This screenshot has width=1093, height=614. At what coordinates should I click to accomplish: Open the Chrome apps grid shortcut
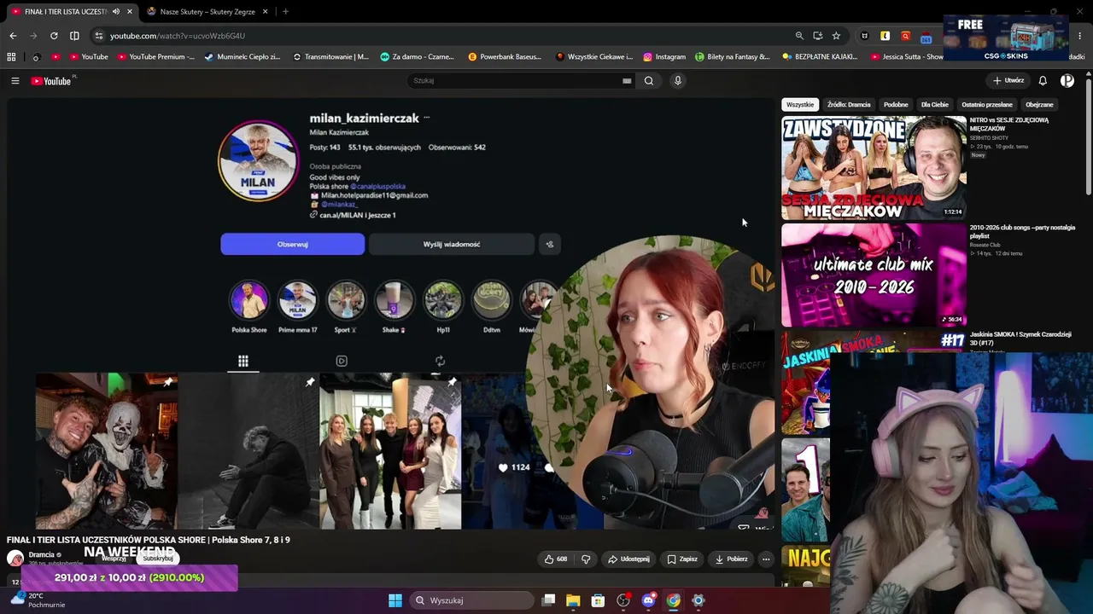tap(11, 57)
